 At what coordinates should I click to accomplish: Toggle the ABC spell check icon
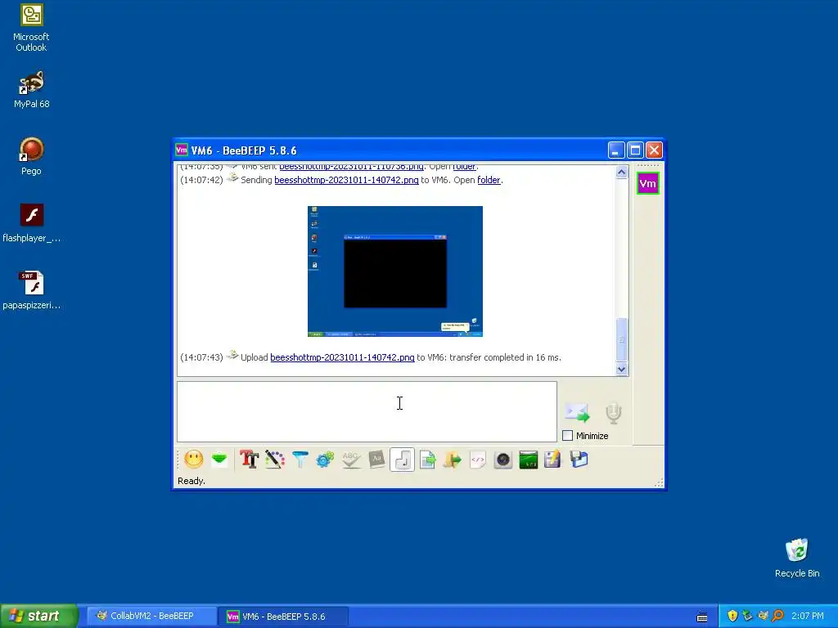350,460
